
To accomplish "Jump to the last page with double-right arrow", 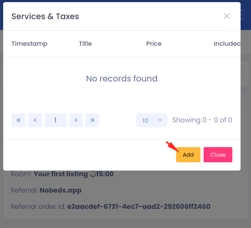I will click(x=93, y=120).
